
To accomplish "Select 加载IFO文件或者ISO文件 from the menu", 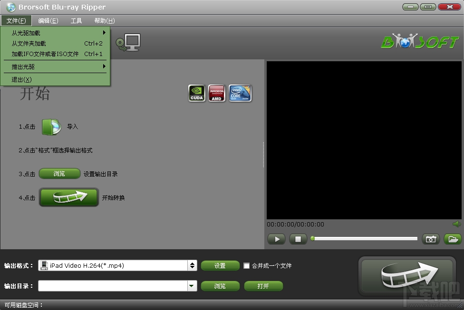I will point(45,54).
